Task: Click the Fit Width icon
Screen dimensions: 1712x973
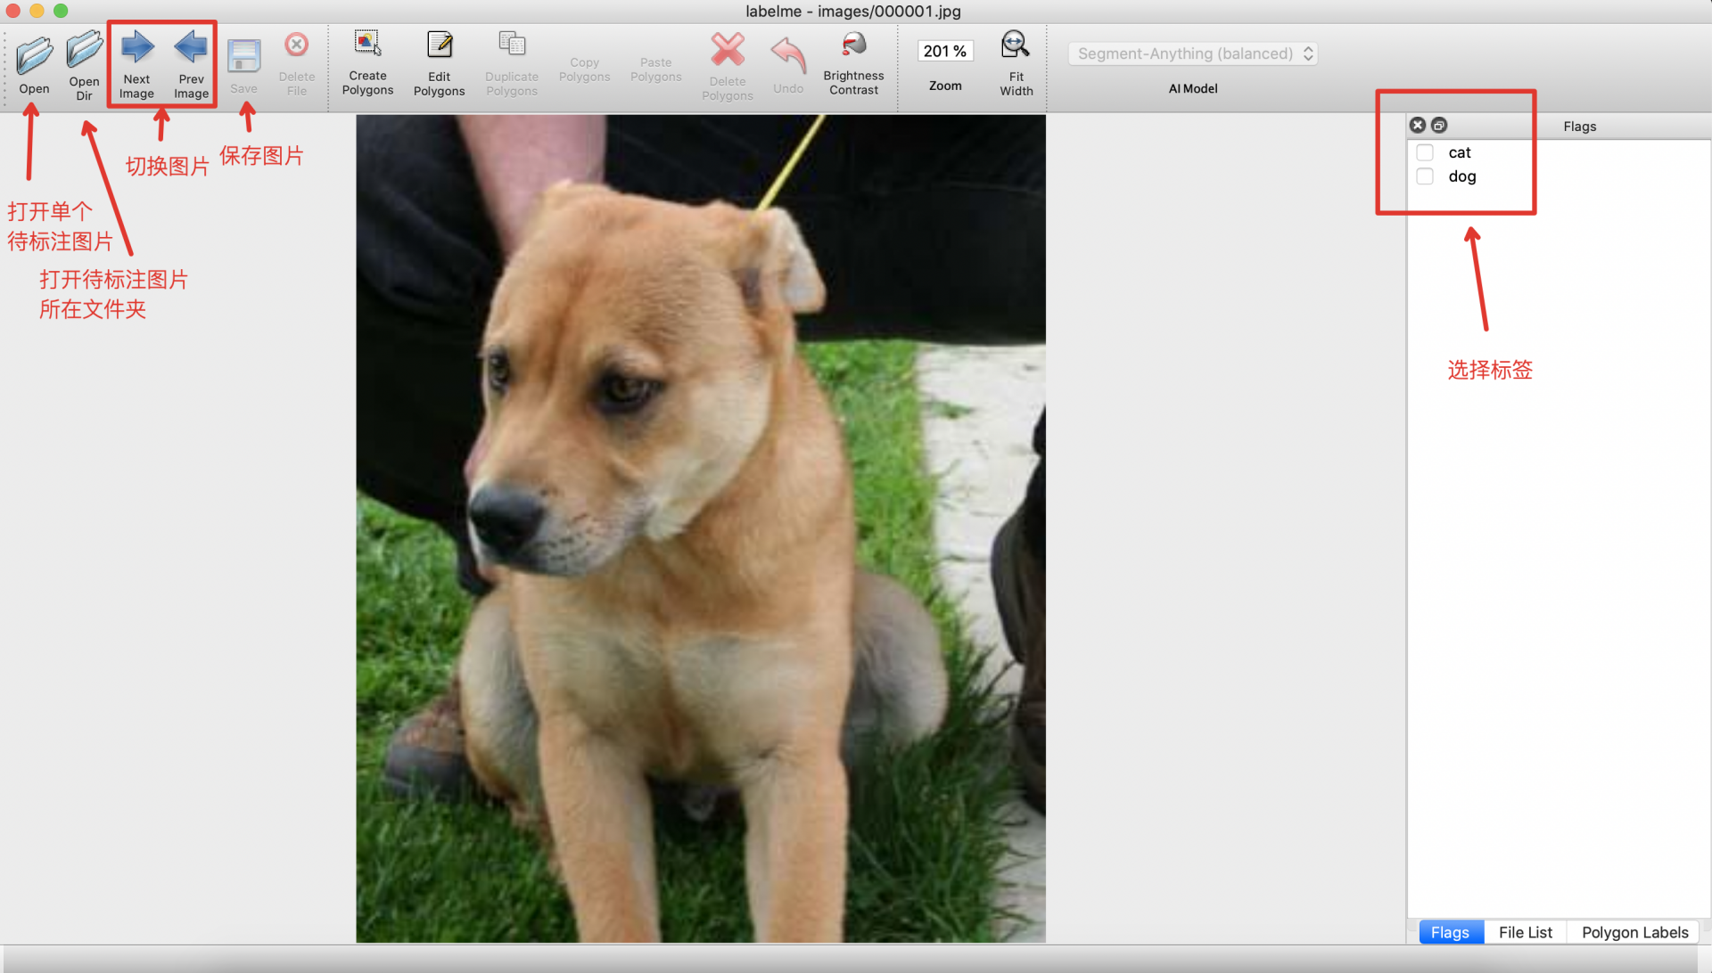Action: point(1016,45)
